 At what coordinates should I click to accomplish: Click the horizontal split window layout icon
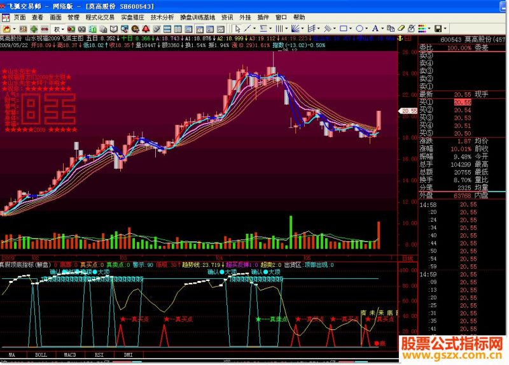(167, 29)
